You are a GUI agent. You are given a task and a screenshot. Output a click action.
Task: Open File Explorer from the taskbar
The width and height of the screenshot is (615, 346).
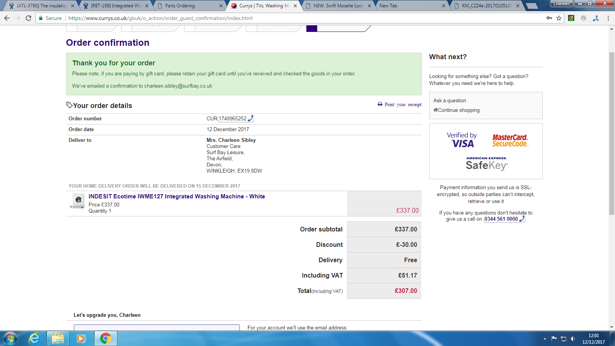(58, 339)
